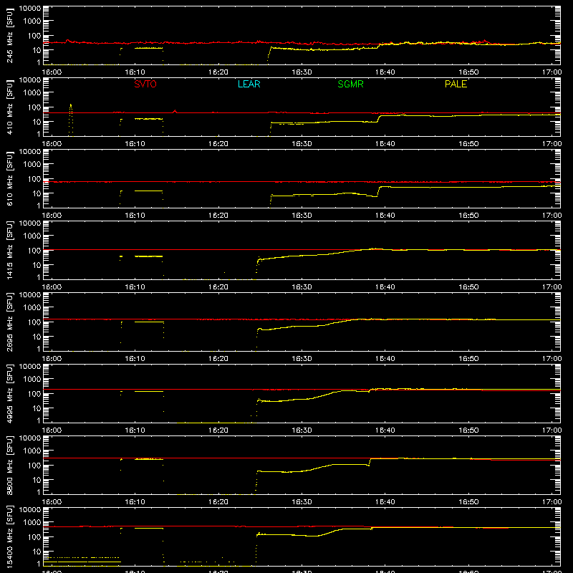Click the 16:30 time label under the 245 MHz plot

click(302, 72)
